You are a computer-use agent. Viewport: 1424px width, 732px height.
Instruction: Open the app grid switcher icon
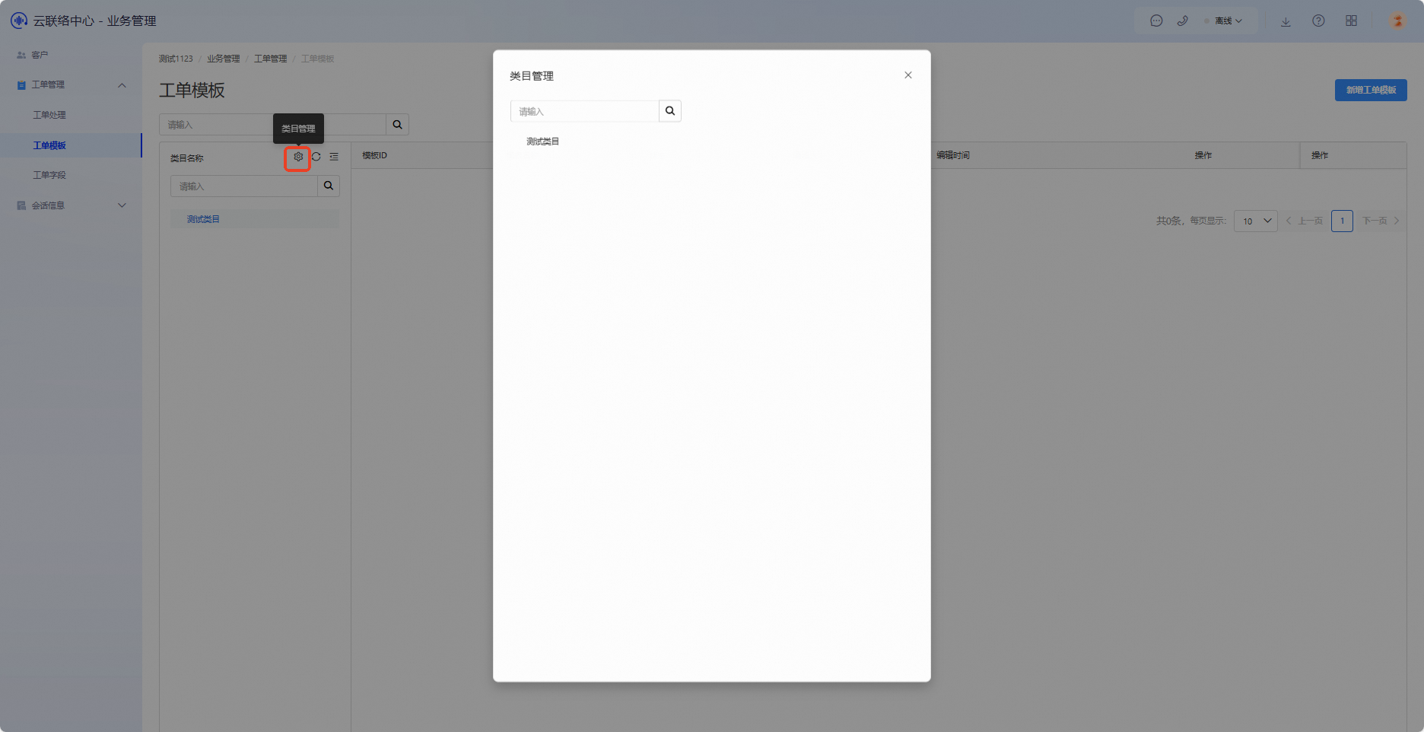[x=1351, y=21]
